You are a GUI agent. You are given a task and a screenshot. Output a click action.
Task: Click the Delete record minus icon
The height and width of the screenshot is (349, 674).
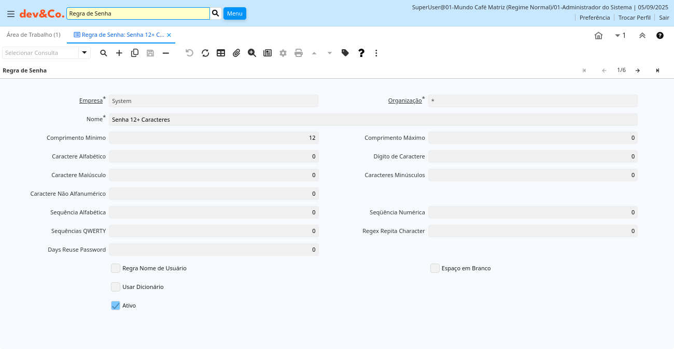pos(166,53)
